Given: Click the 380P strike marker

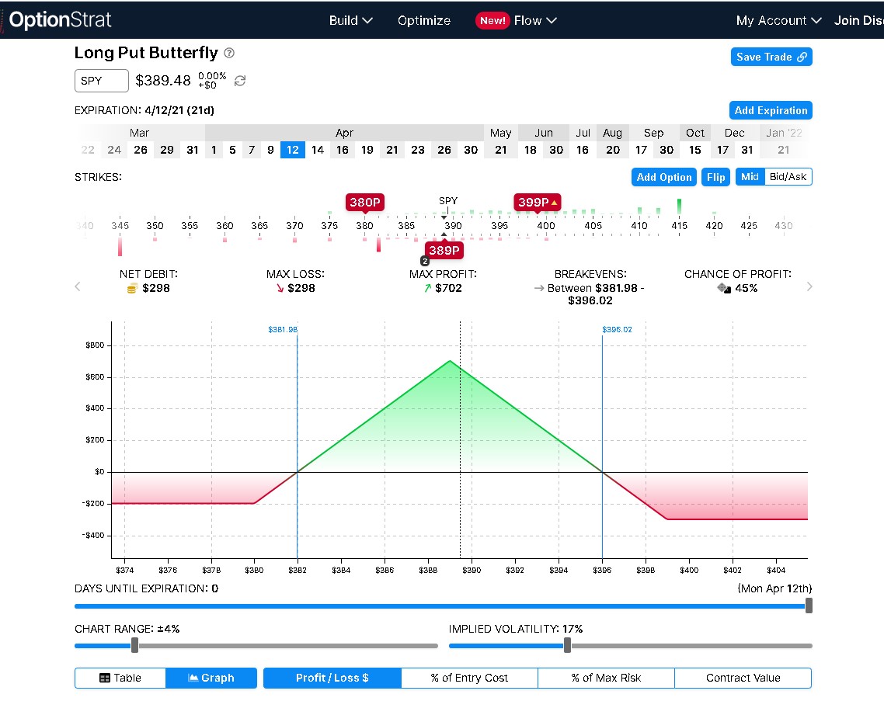Looking at the screenshot, I should point(365,203).
